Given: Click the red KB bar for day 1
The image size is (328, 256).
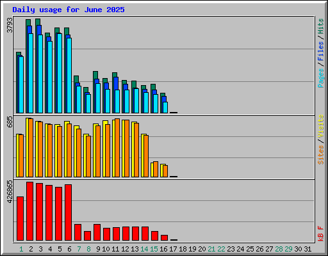Looking at the screenshot, I should (20, 219).
